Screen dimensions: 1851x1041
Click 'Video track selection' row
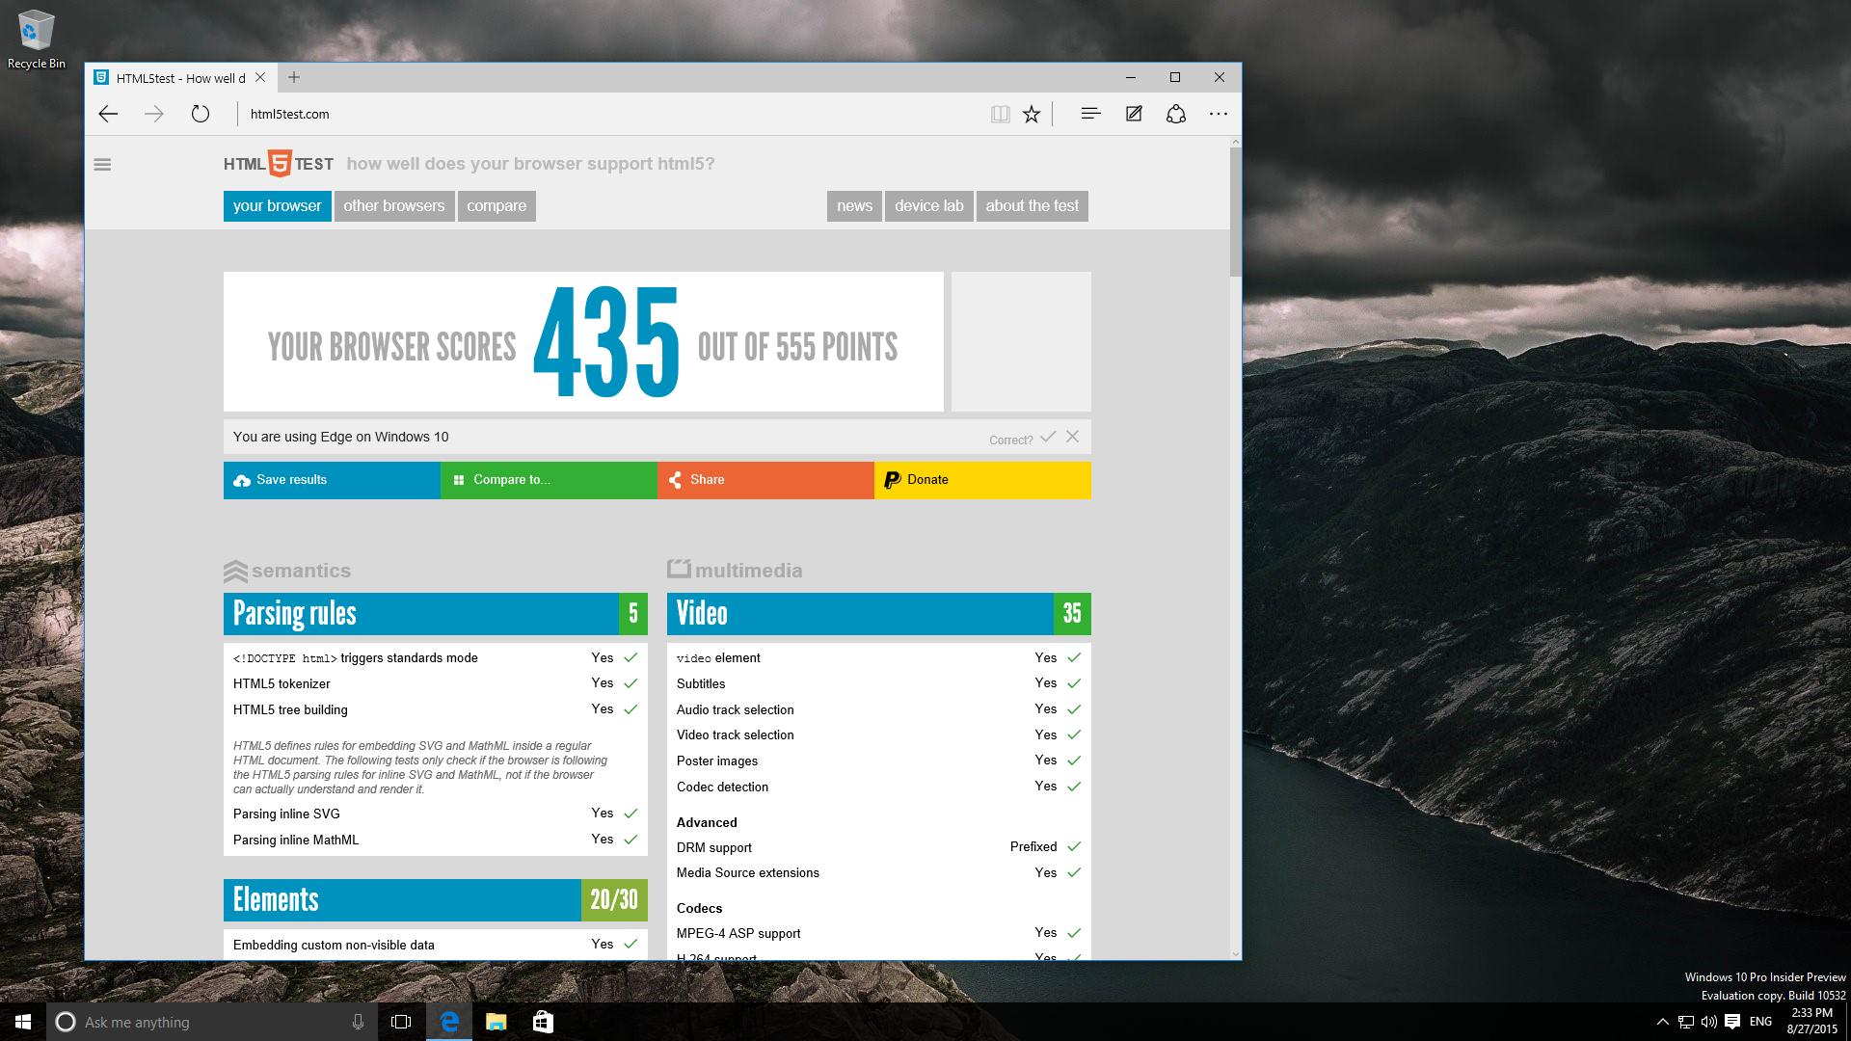point(879,734)
